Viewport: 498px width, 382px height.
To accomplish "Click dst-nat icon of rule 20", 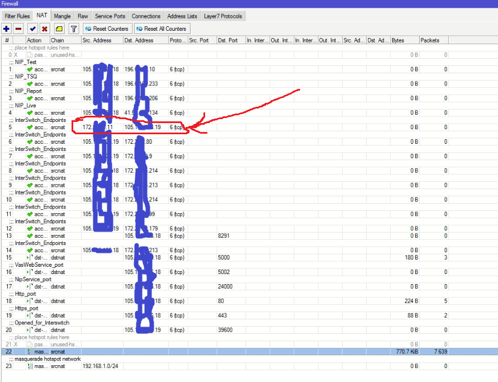I will click(x=30, y=330).
